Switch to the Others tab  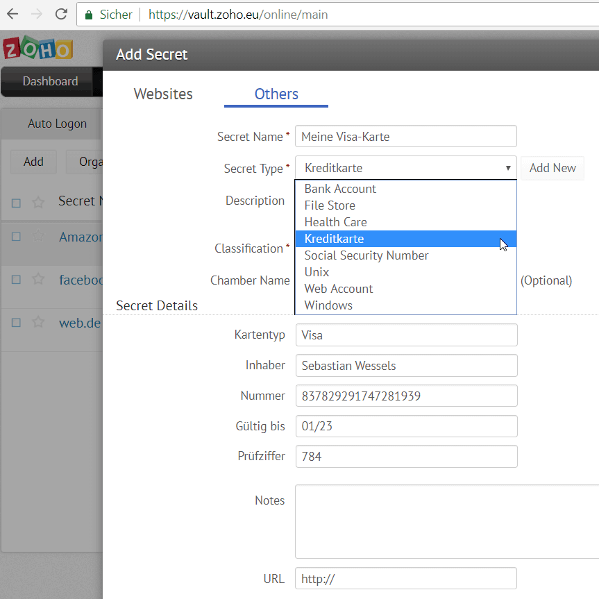click(x=276, y=94)
